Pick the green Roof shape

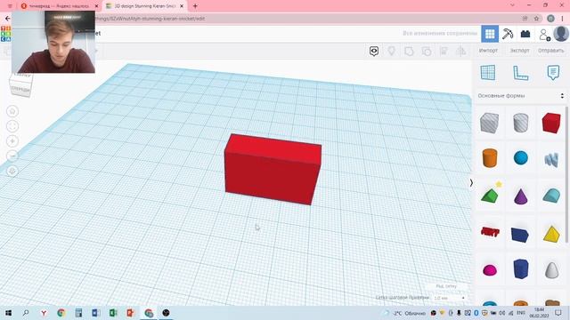(490, 196)
